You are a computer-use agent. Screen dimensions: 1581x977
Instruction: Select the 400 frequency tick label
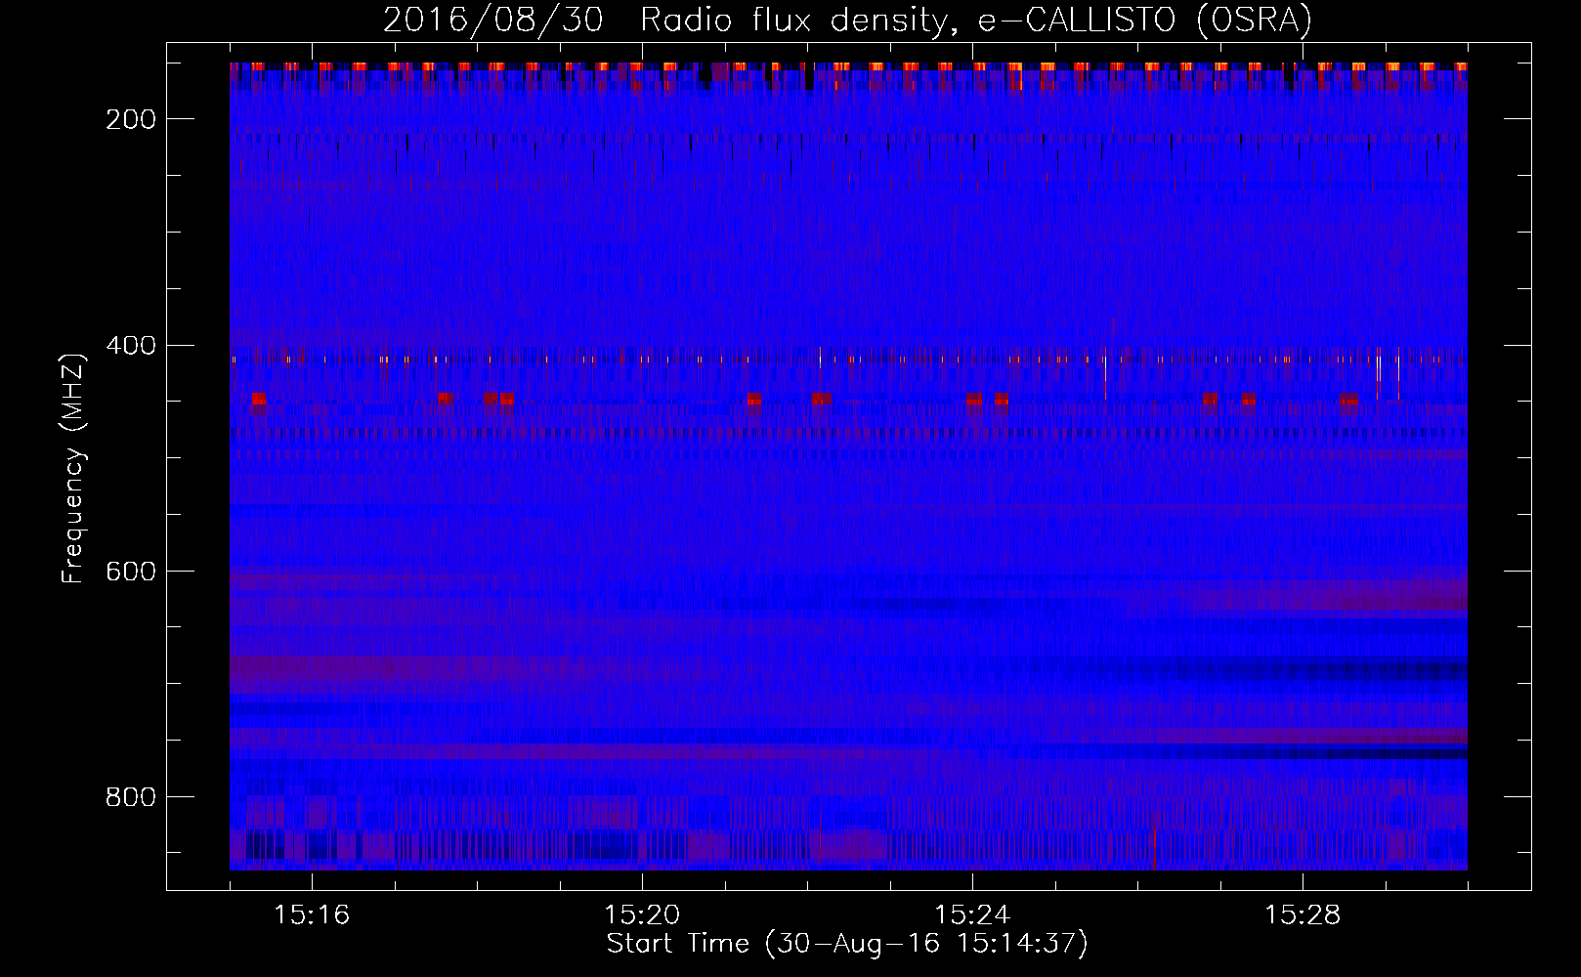coord(129,346)
